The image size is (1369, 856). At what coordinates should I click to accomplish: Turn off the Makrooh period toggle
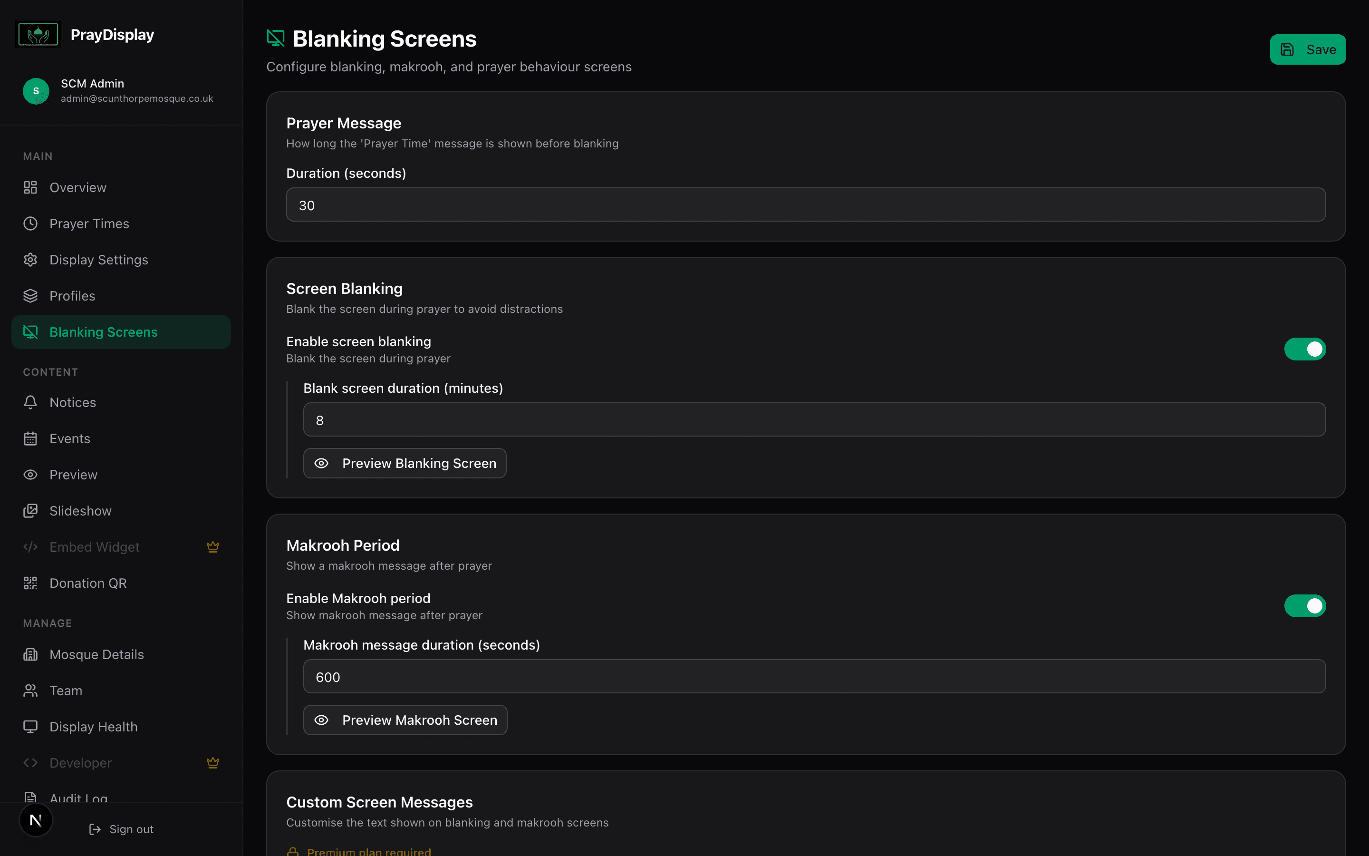[1305, 605]
